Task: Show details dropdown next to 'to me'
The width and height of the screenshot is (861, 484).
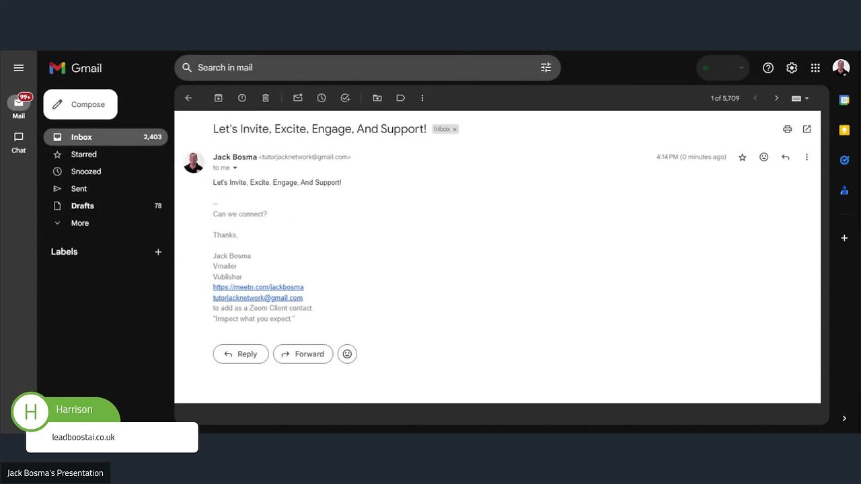Action: [235, 168]
